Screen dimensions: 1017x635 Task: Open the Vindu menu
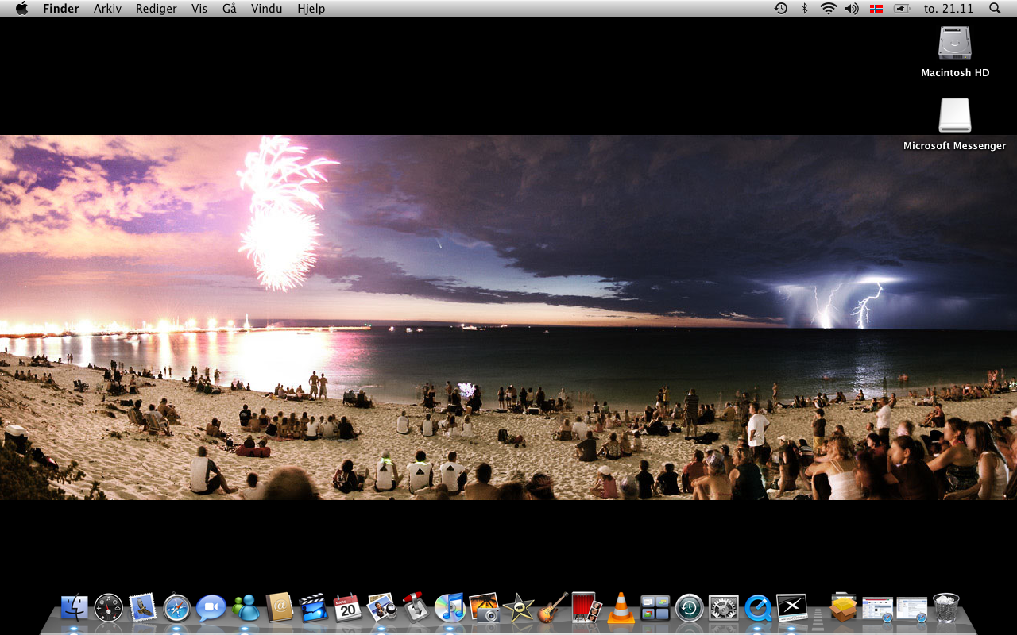tap(267, 9)
